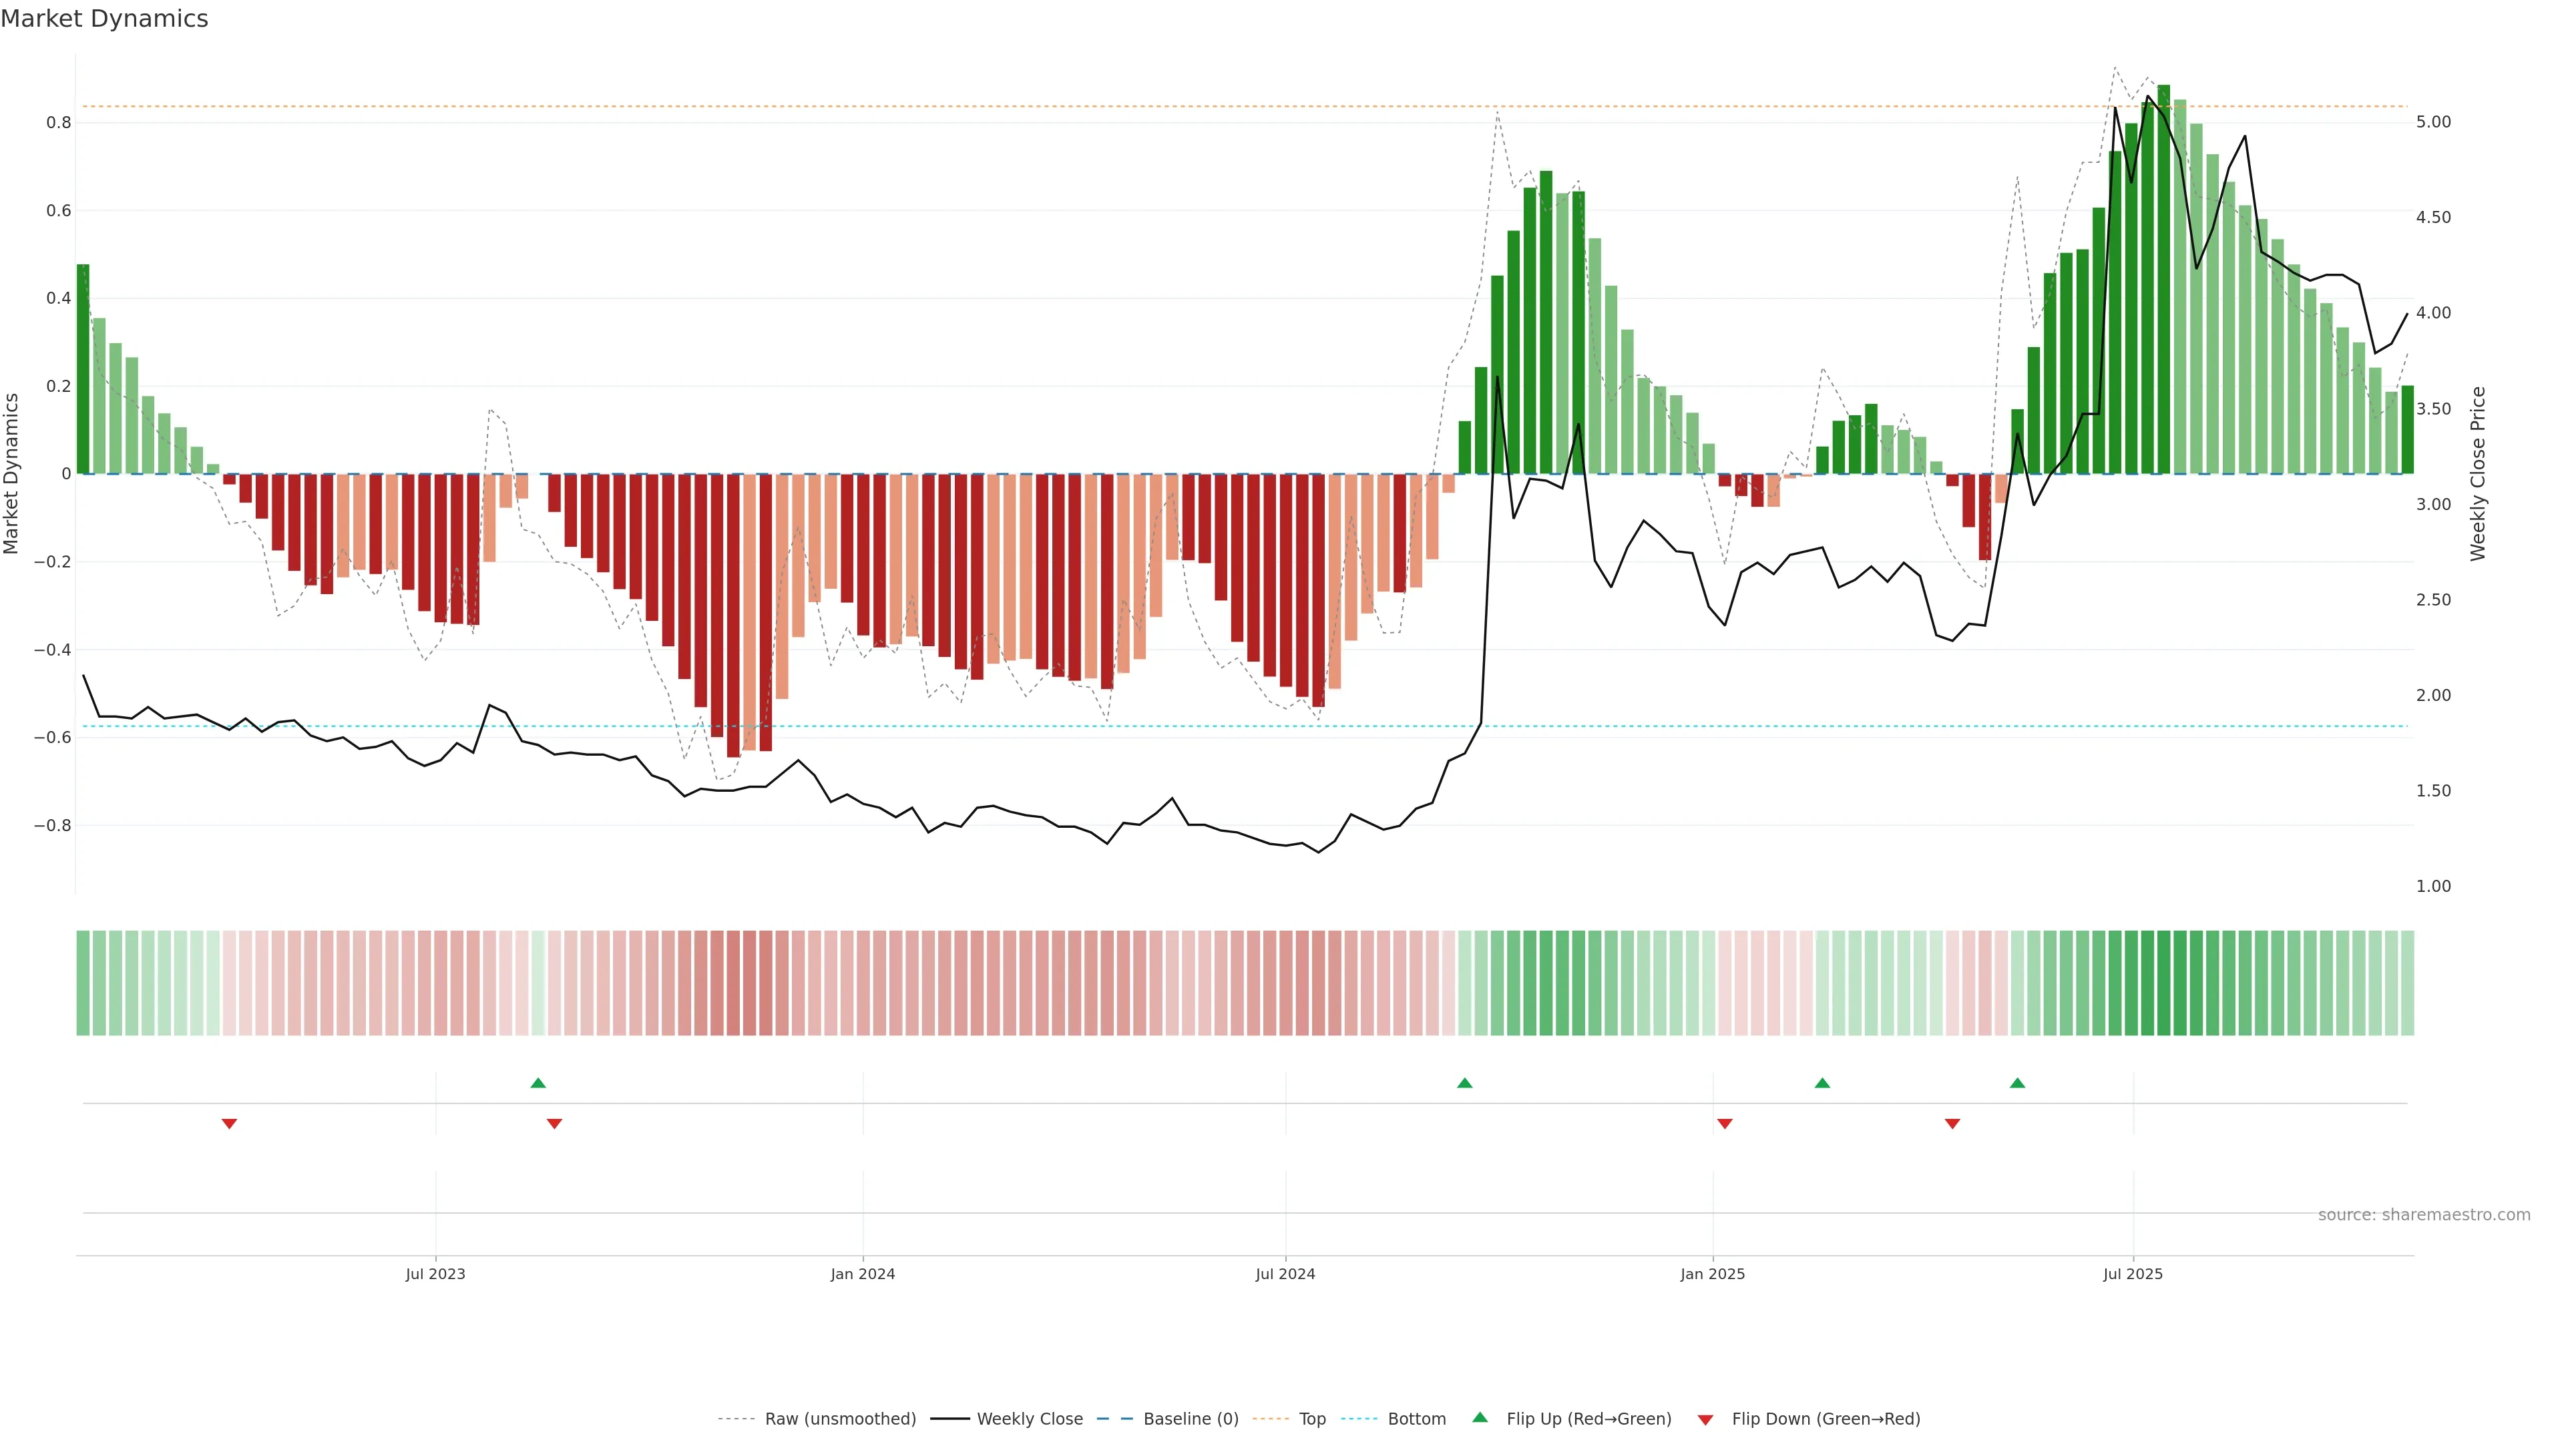Click the green flip-up marker after Jul 2024
2564x1442 pixels.
(1464, 1083)
